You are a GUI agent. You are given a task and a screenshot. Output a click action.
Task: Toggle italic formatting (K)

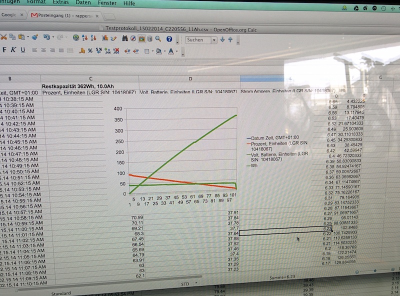[x=13, y=50]
